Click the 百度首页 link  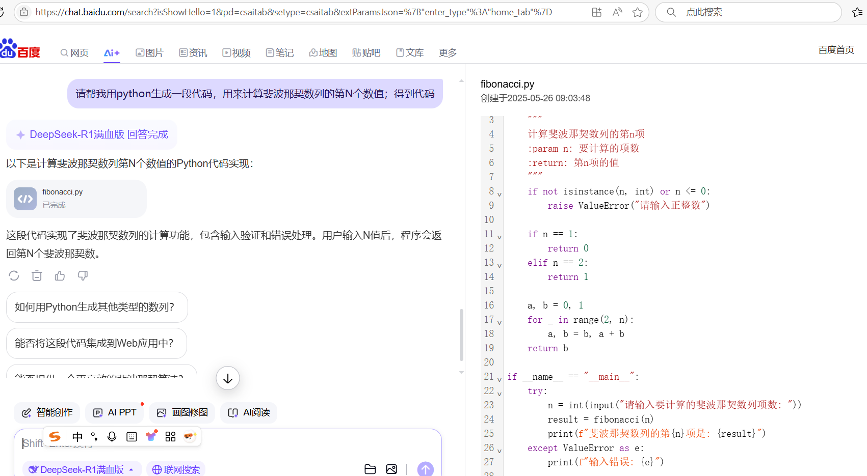(x=835, y=49)
